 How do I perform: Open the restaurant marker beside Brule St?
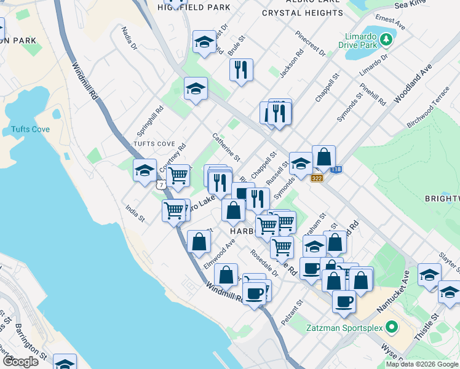pos(241,71)
